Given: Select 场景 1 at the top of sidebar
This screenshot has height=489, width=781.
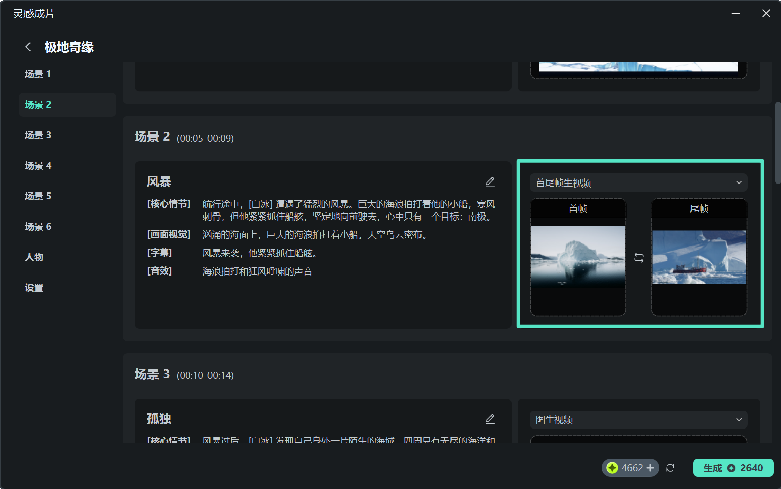Looking at the screenshot, I should 38,74.
